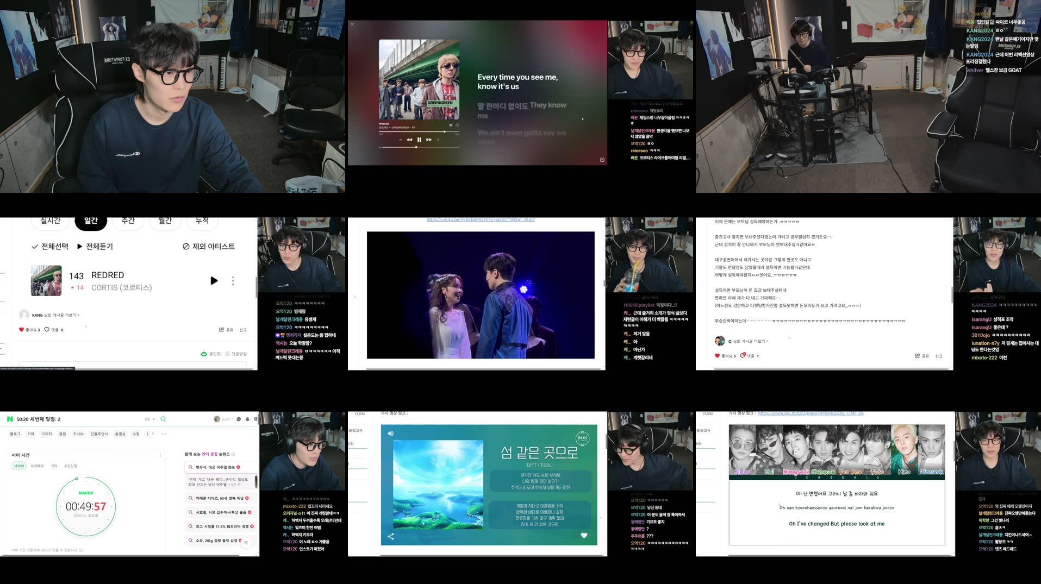
Task: Close the full-screen music player
Action: point(352,24)
